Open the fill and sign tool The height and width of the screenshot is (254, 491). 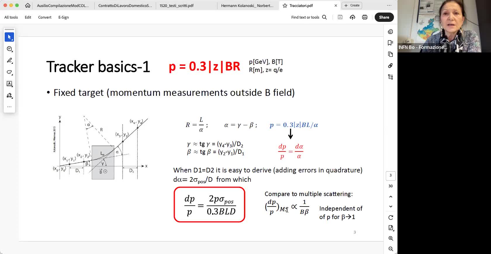[x=9, y=96]
